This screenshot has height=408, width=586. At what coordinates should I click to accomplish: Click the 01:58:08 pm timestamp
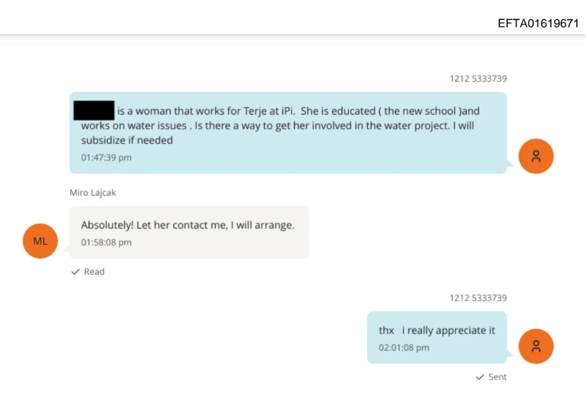tap(106, 242)
